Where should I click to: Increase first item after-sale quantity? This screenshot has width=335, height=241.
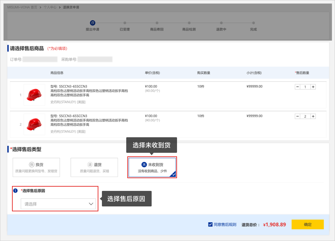click(x=313, y=87)
